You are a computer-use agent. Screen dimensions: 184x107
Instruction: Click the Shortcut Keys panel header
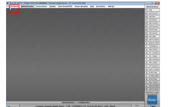click(152, 7)
